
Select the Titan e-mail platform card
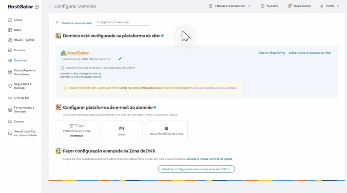77,130
